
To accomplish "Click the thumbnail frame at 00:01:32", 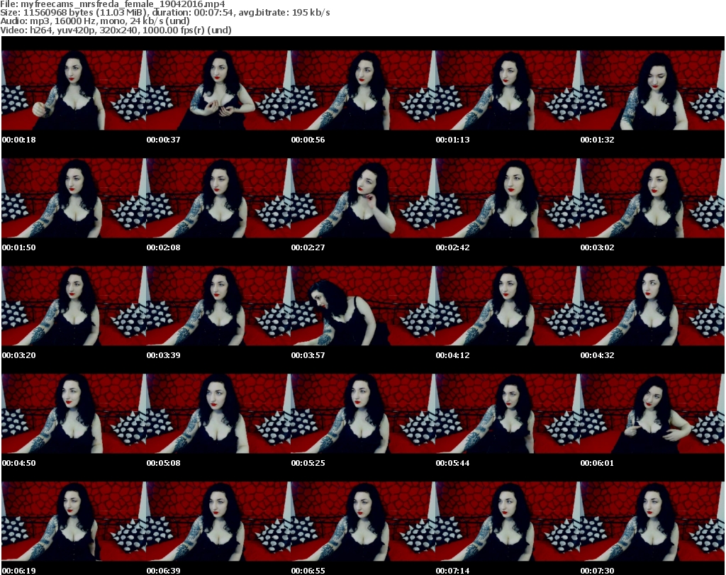I will (x=652, y=90).
